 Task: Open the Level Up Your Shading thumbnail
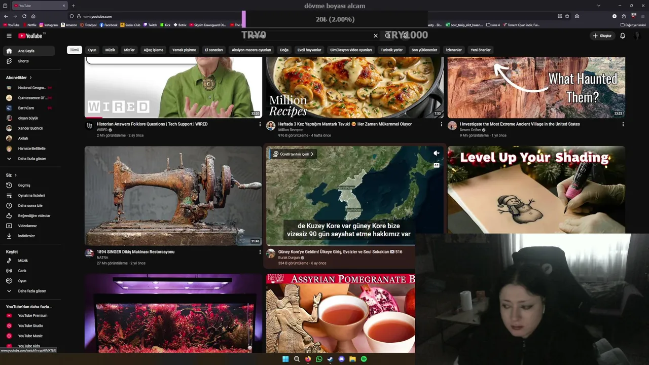click(x=536, y=190)
